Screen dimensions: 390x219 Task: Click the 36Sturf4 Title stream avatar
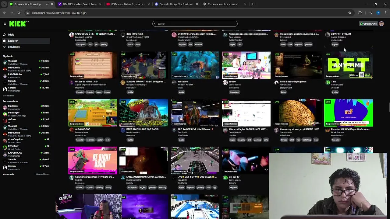328,82
